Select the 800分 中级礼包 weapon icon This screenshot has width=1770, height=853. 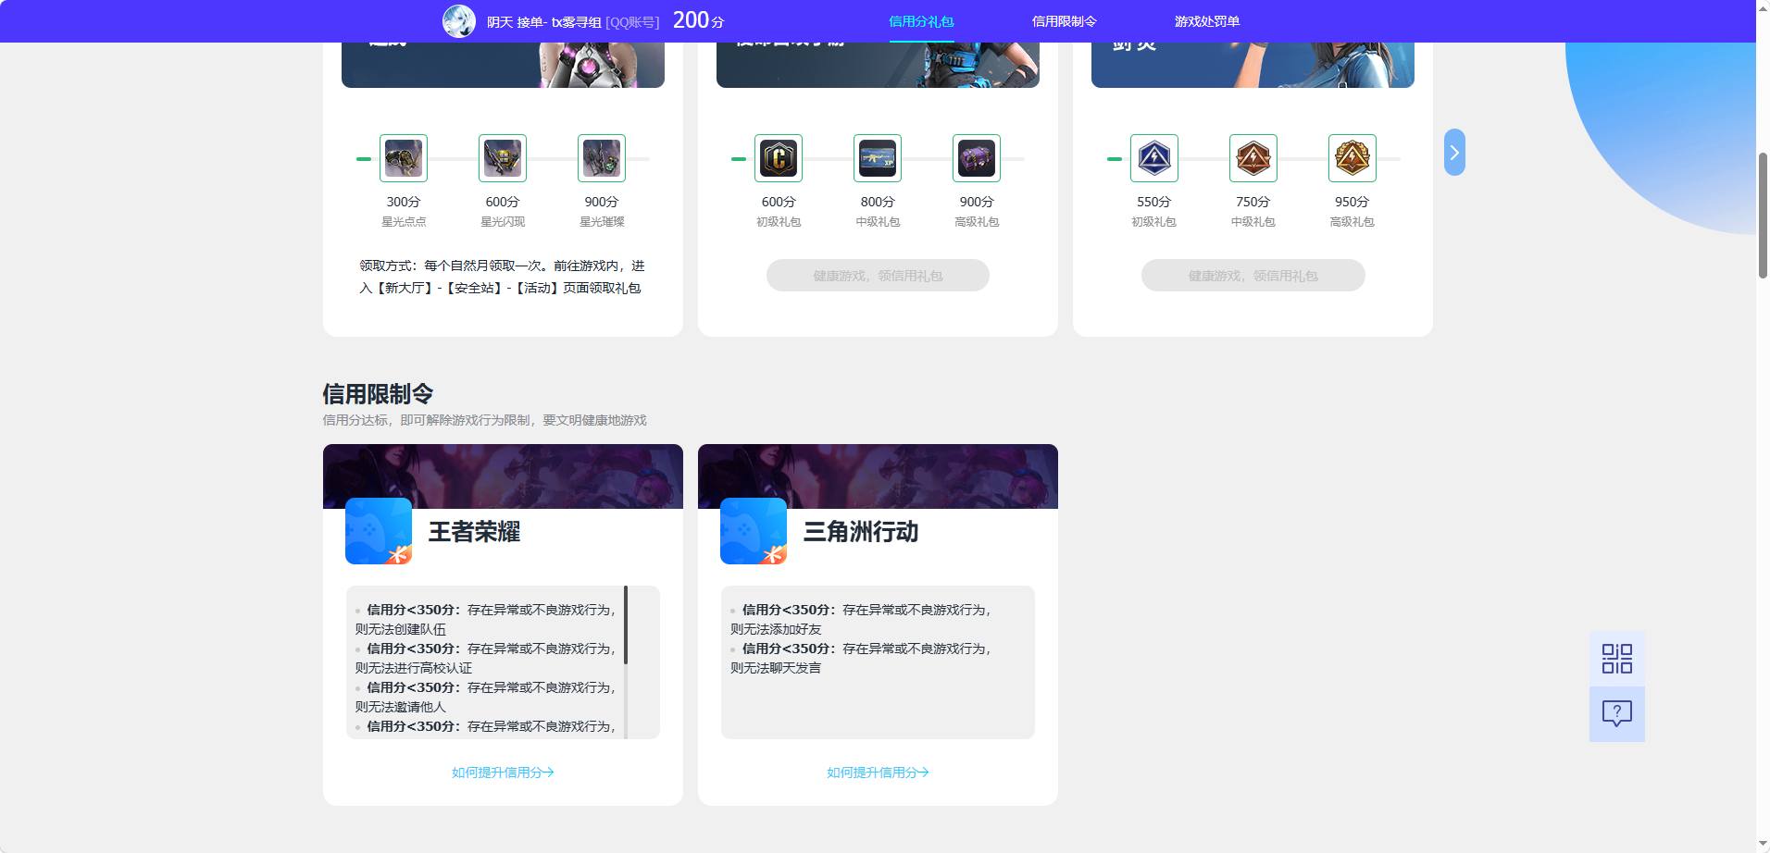[878, 158]
